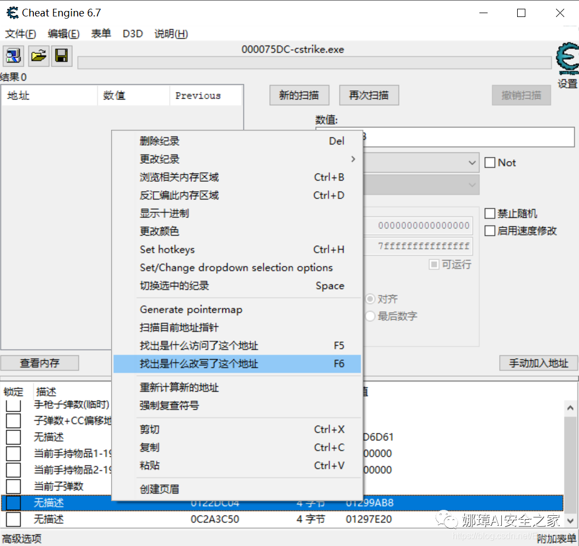579x546 pixels.
Task: Click address value 0C2A3C50
Action: [215, 519]
